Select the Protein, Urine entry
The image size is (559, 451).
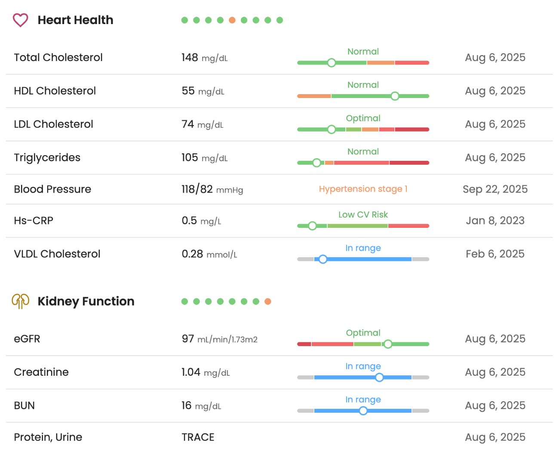[48, 437]
